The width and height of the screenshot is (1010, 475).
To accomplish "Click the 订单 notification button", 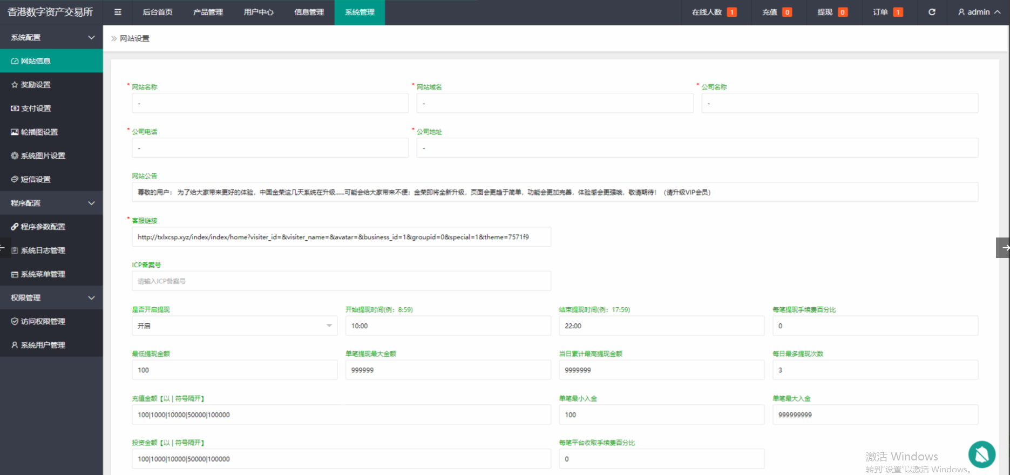I will pos(887,12).
